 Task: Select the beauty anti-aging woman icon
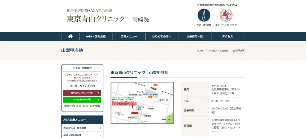[x=226, y=15]
